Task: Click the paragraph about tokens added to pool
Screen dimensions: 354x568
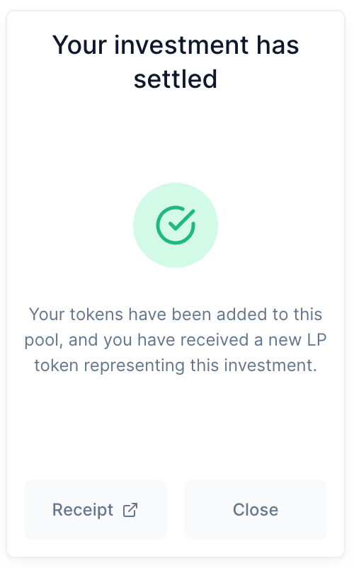Action: point(176,340)
